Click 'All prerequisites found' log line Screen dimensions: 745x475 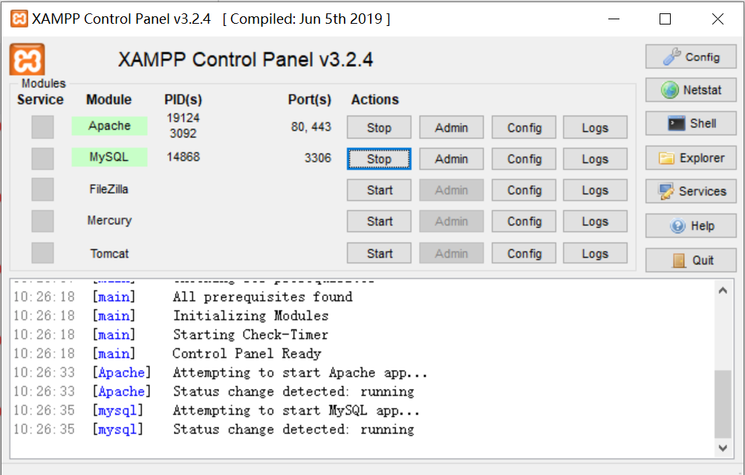263,297
